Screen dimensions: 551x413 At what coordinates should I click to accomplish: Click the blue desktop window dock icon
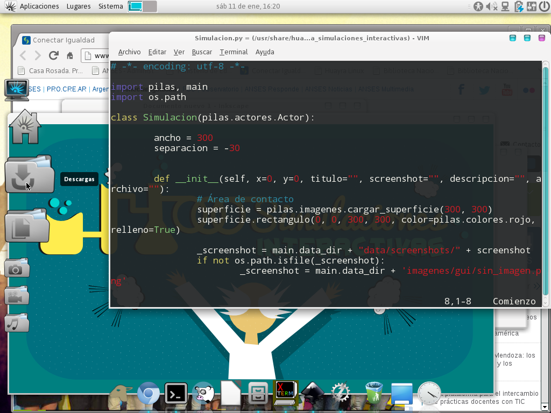(x=401, y=394)
